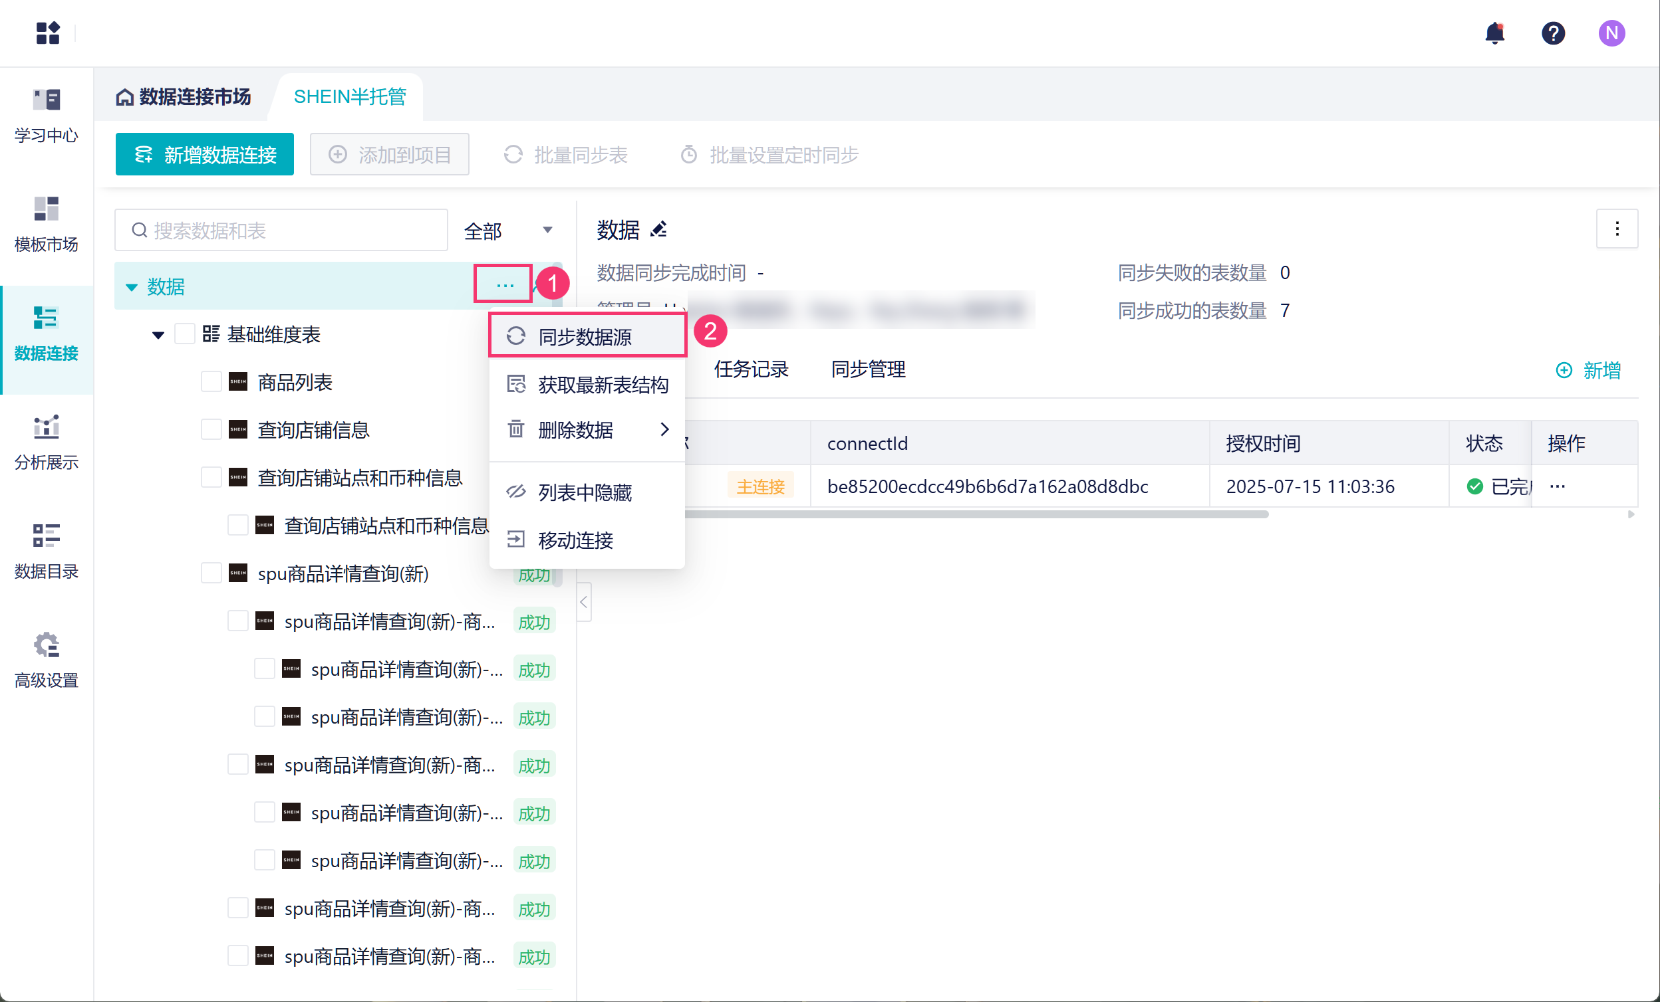1660x1002 pixels.
Task: Open the notifications bell
Action: pos(1494,33)
